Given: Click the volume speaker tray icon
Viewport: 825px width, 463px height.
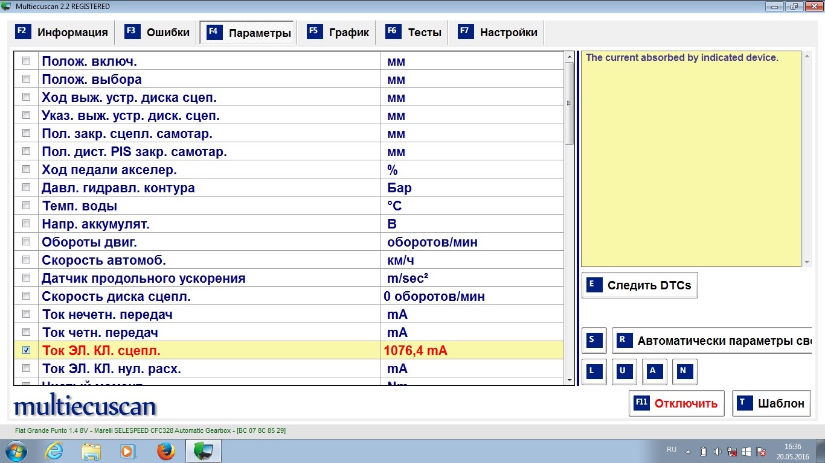Looking at the screenshot, I should click(717, 451).
